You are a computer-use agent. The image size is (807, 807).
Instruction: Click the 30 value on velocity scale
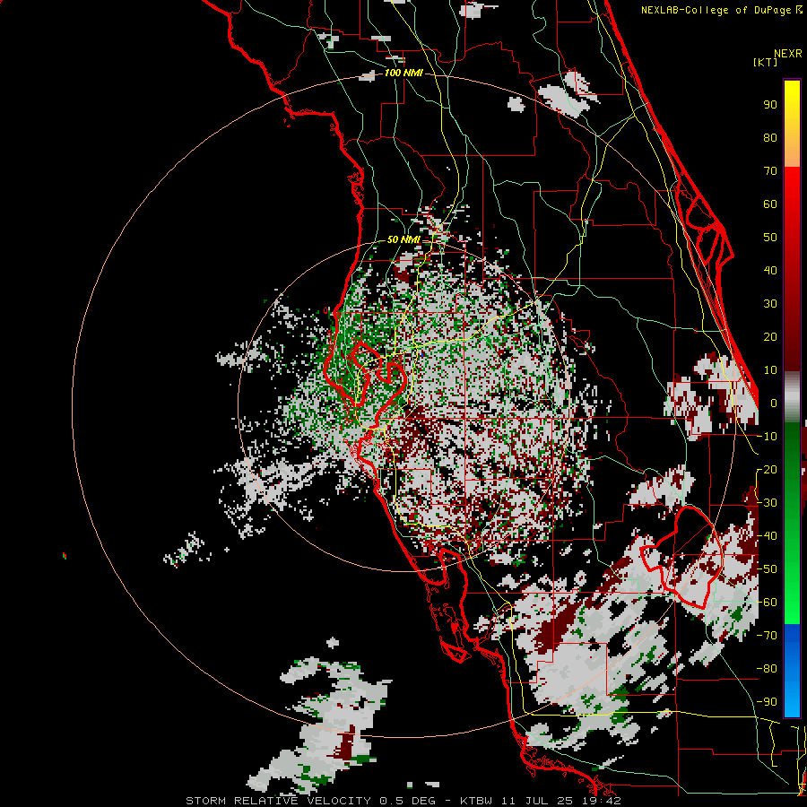pos(770,304)
